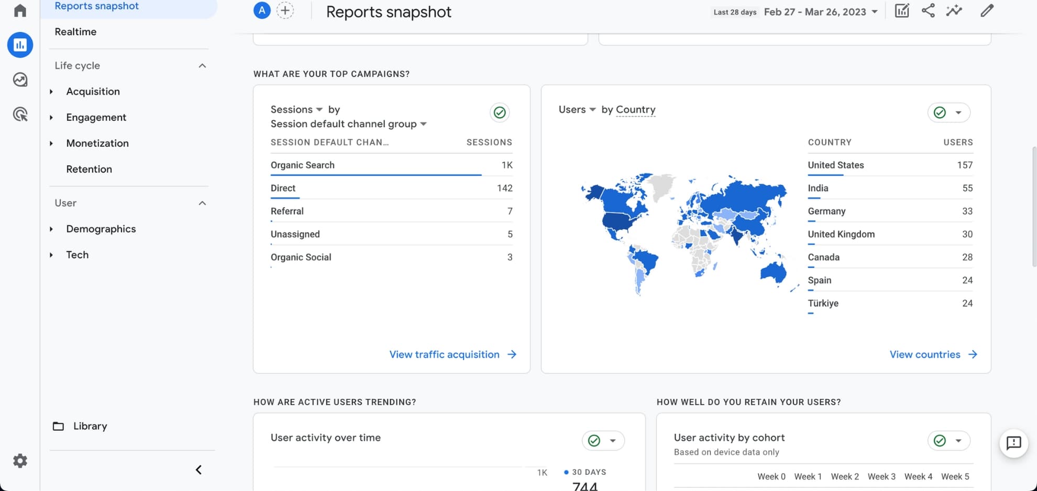Image resolution: width=1037 pixels, height=491 pixels.
Task: Open Session default channel group dropdown
Action: tap(349, 124)
